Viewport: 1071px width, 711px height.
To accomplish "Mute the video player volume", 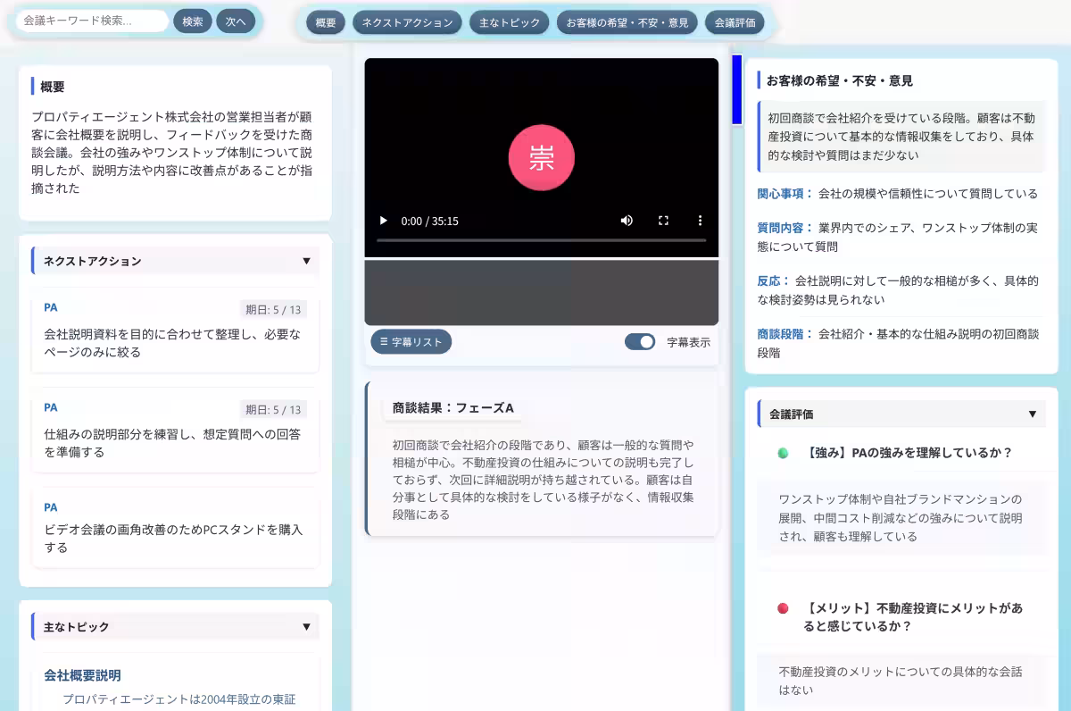I will (x=627, y=221).
